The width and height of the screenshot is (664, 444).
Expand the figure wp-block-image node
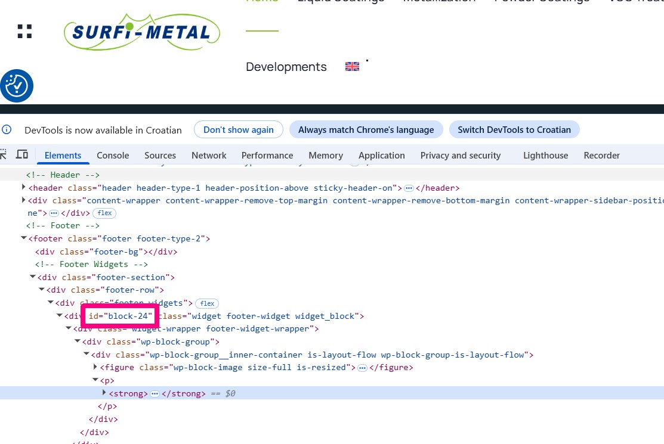95,367
